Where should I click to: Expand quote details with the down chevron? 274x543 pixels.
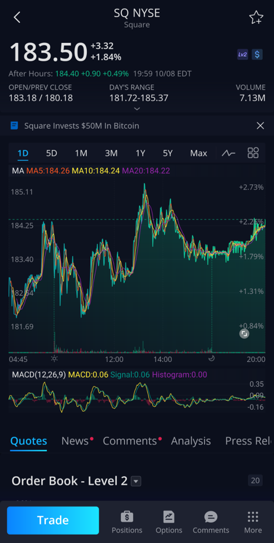137,109
